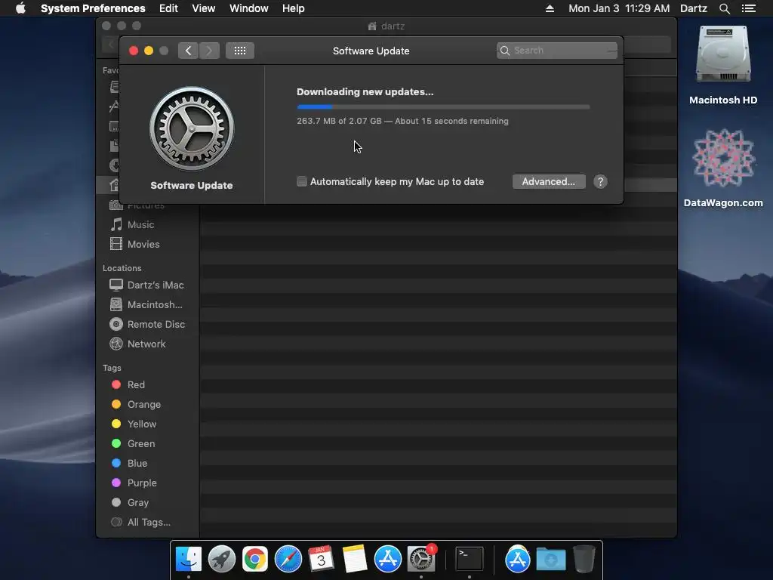Click the 'Downloading new updates...' text

tap(365, 91)
